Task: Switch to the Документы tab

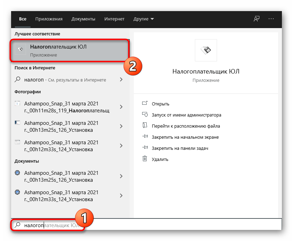Action: pos(83,19)
